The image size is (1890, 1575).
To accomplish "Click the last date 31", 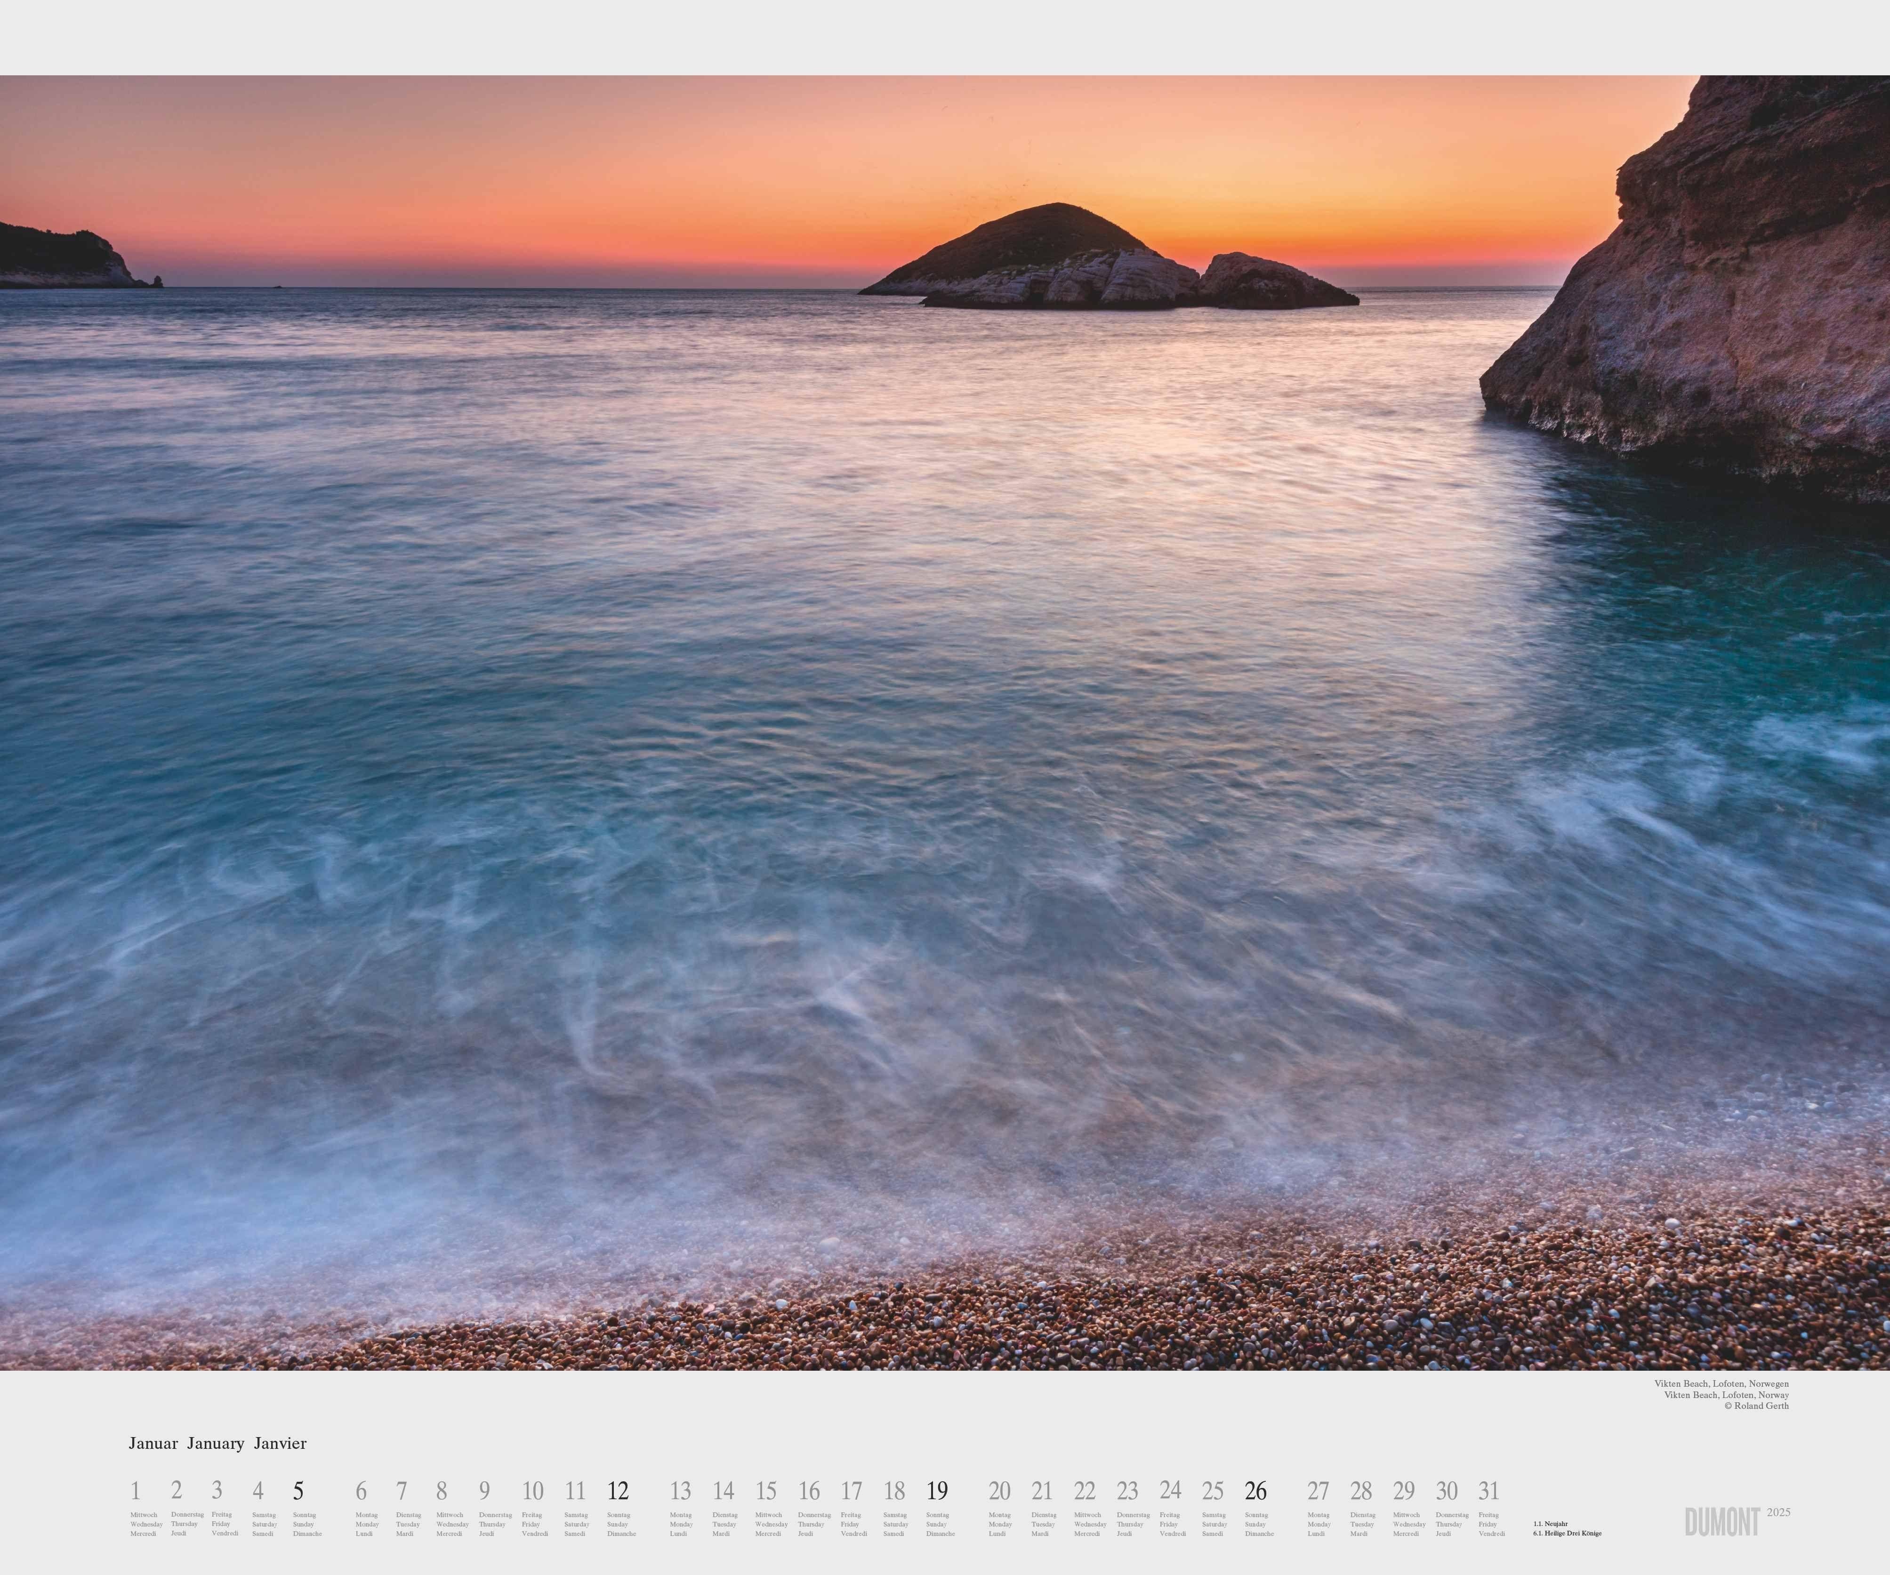I will click(x=1488, y=1491).
